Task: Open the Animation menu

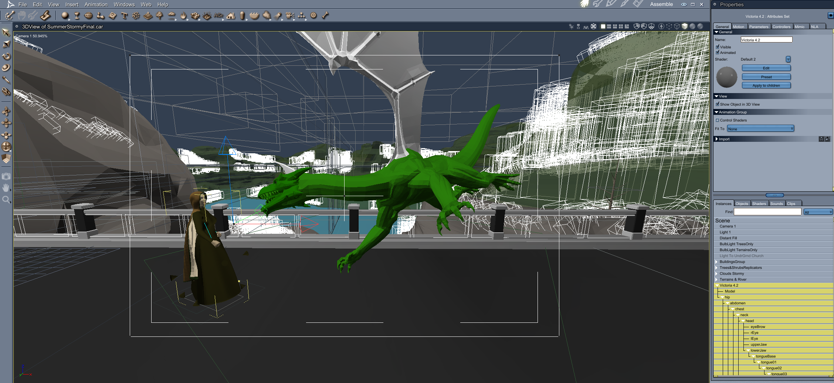Action: click(x=96, y=4)
